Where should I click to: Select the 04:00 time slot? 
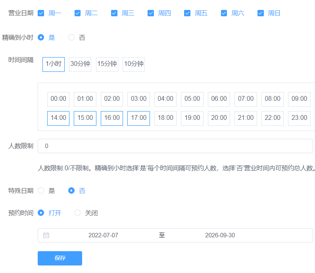point(165,99)
